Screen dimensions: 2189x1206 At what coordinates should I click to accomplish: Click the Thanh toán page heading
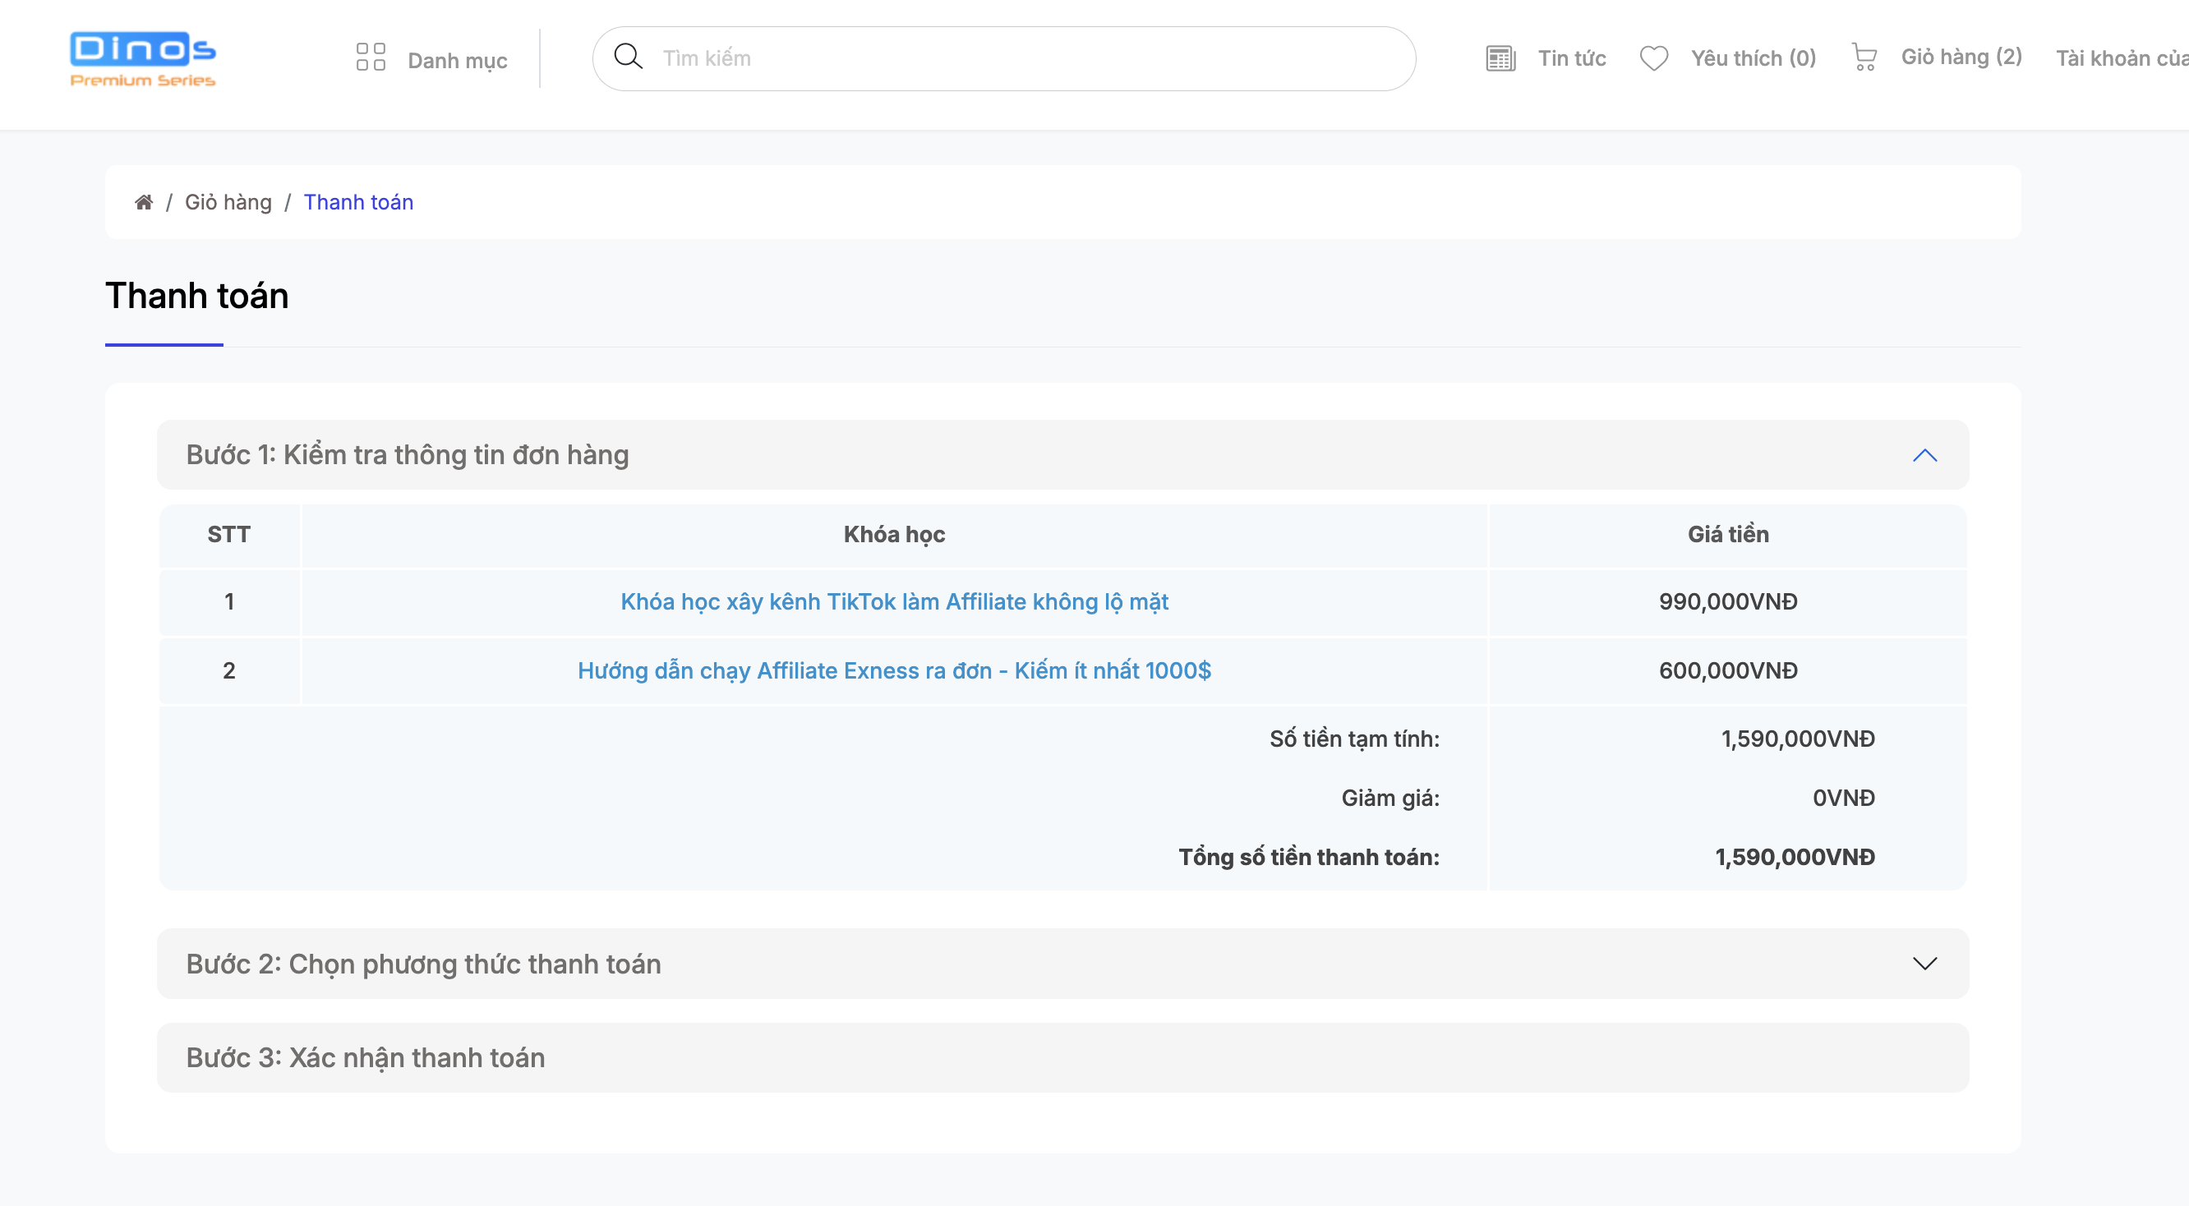197,296
